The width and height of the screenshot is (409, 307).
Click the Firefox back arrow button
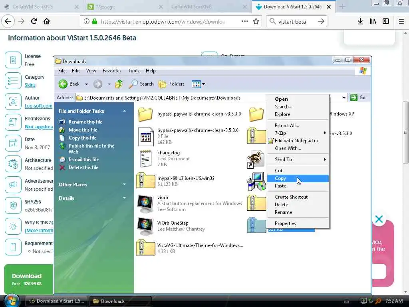(x=8, y=21)
